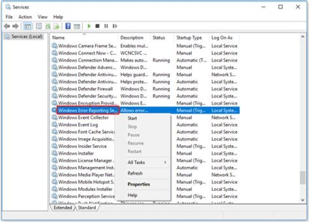Sort by the Startup Type column header

[192, 38]
